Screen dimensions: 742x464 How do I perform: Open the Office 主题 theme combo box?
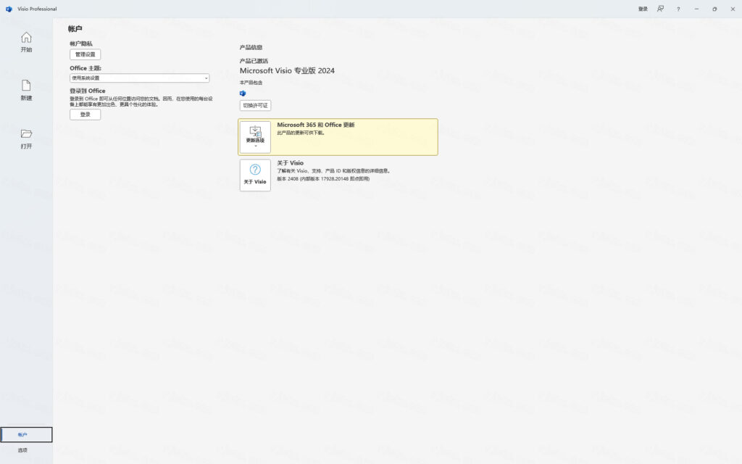[x=138, y=78]
